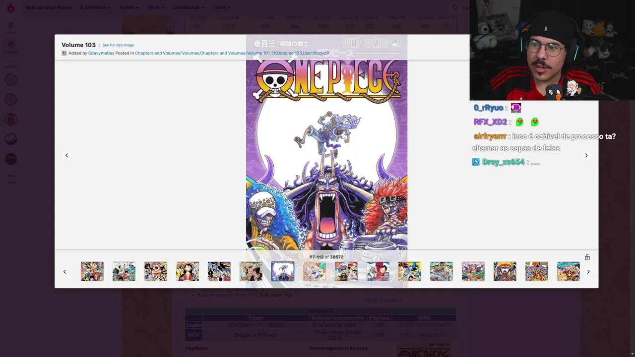Click the Fandom flame logo
Viewport: 635px width, 357px height.
pyautogui.click(x=10, y=7)
